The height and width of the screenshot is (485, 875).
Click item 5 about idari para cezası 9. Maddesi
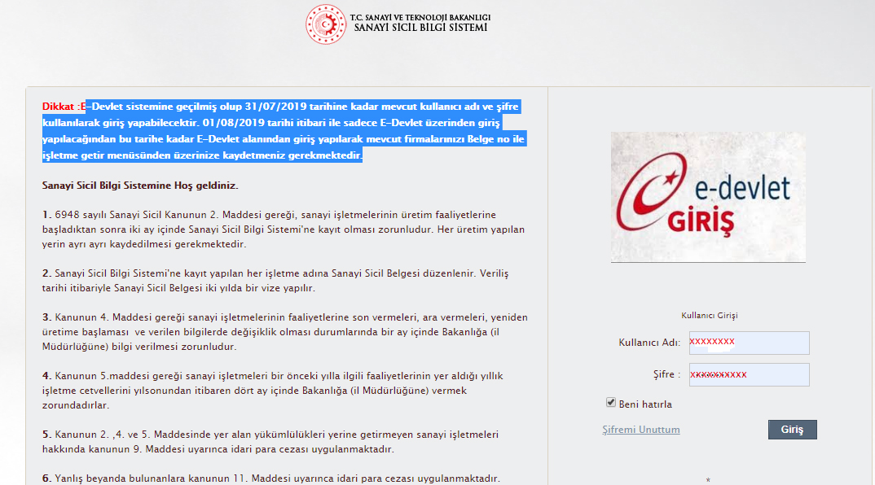pyautogui.click(x=270, y=442)
